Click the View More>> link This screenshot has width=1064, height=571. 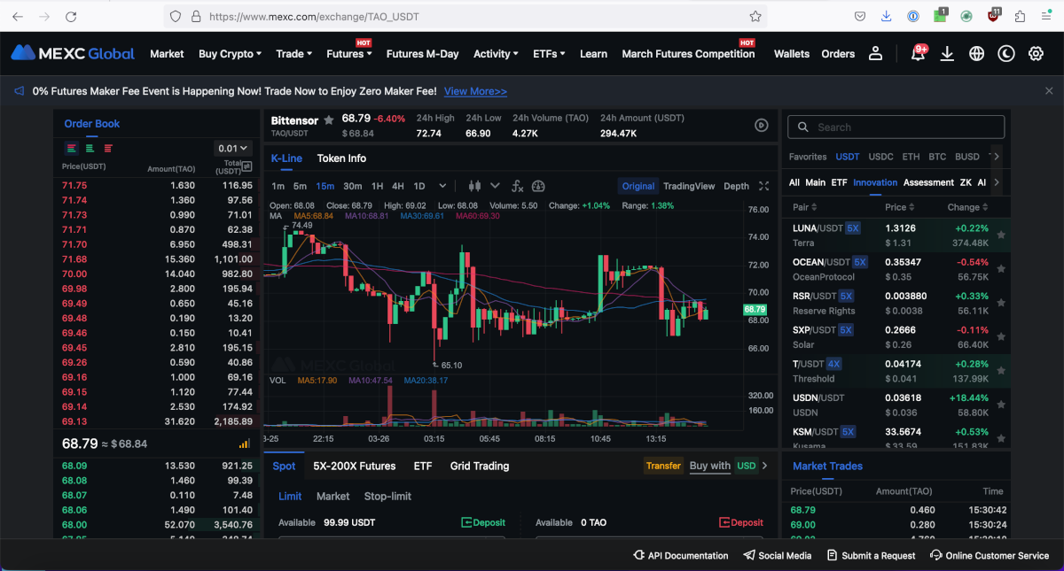click(475, 91)
